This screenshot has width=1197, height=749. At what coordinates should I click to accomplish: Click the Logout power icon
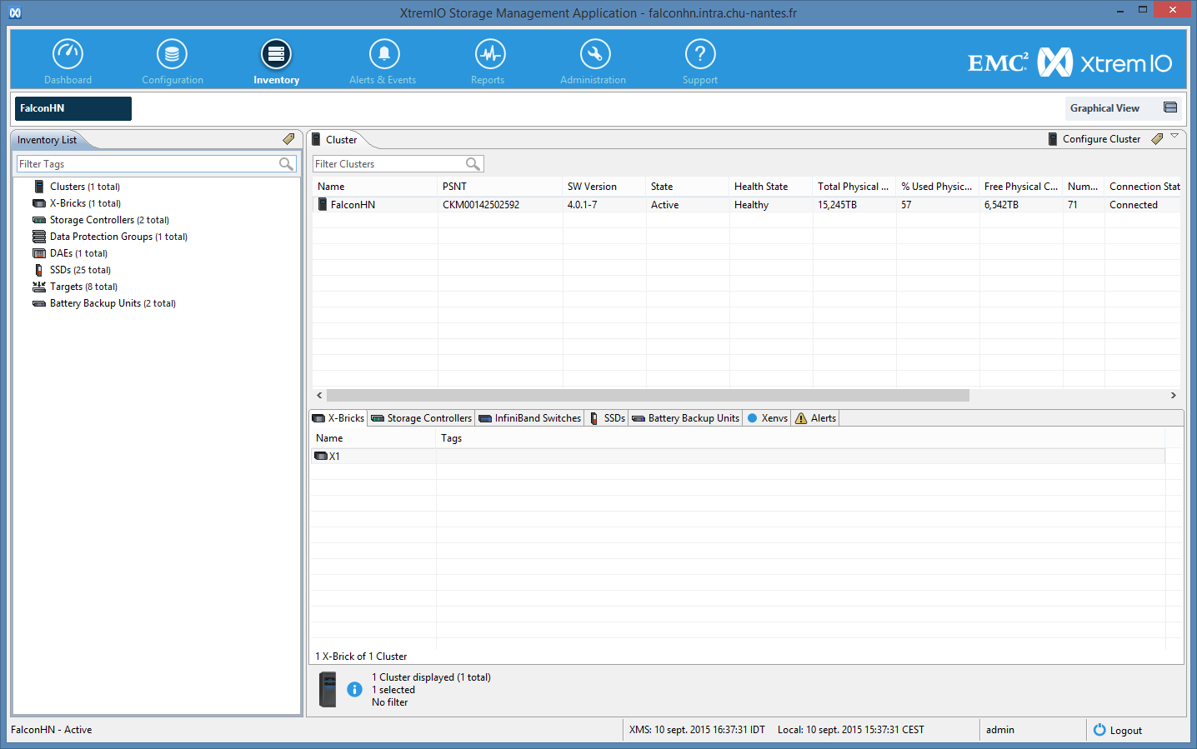tap(1099, 730)
